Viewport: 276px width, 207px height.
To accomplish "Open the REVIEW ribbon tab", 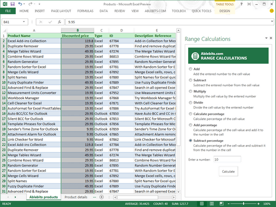I will coord(120,11).
